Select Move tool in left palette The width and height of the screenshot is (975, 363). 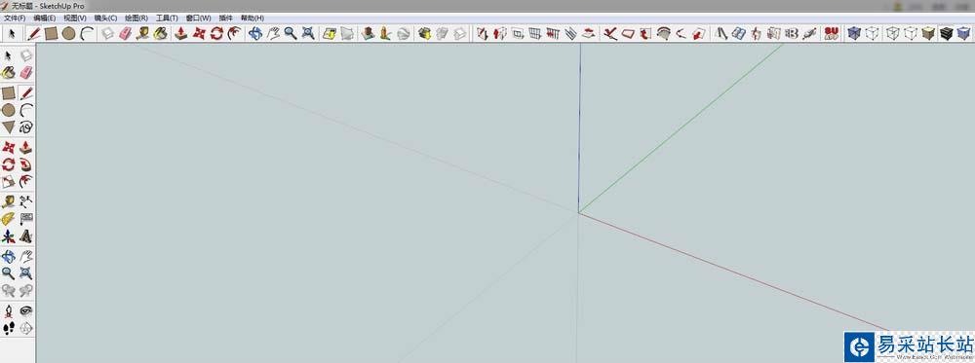[8, 147]
